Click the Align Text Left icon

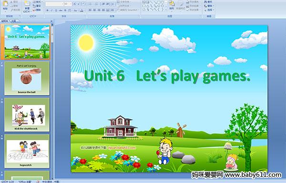coord(90,10)
